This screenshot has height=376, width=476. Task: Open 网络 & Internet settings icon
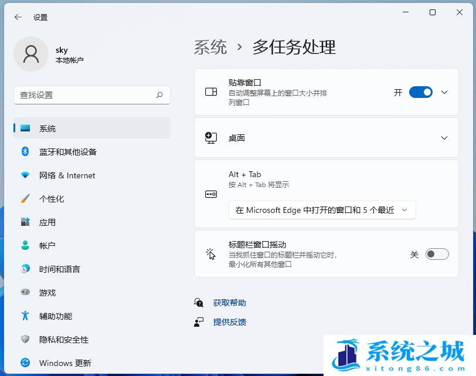click(x=25, y=175)
